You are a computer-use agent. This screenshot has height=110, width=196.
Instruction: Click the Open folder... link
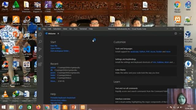pos(56,48)
